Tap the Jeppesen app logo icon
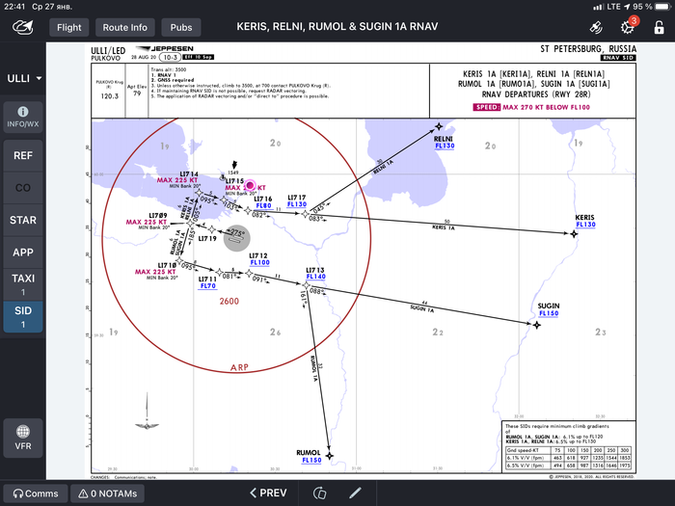The height and width of the screenshot is (506, 675). [x=23, y=27]
